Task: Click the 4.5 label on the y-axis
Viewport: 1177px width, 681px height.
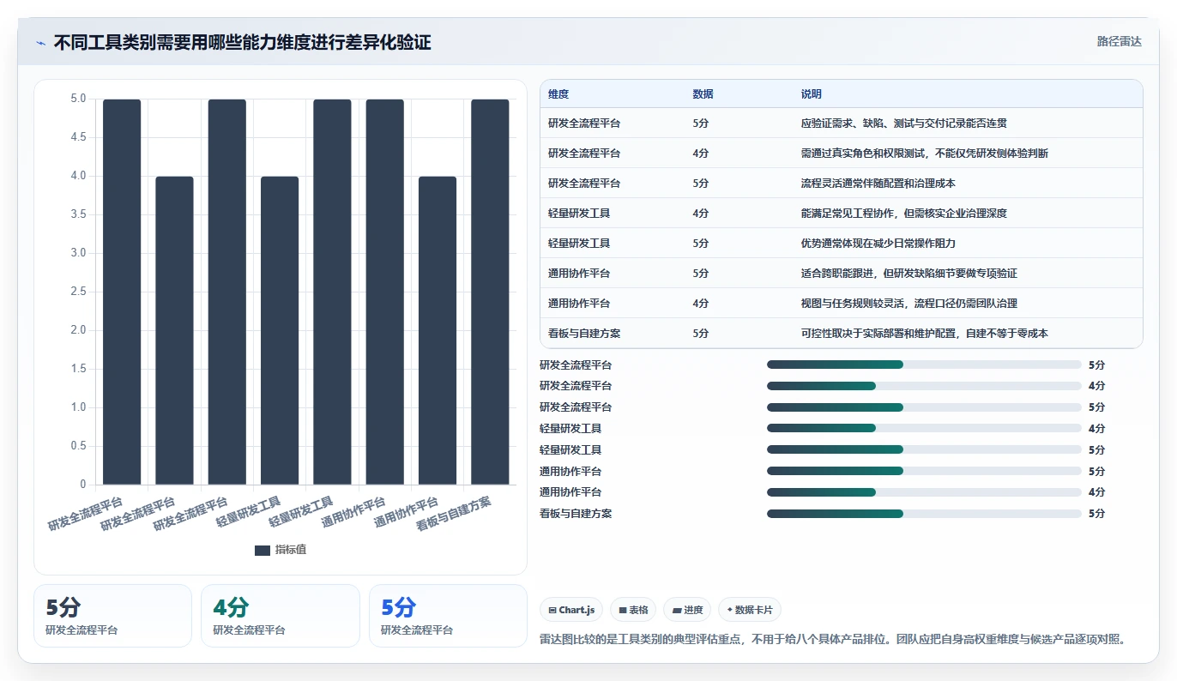Action: tap(78, 137)
